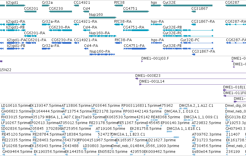Select the DMG3A.1_1.B23.C1 spliced EST
246x156 pixels.
click(145, 137)
